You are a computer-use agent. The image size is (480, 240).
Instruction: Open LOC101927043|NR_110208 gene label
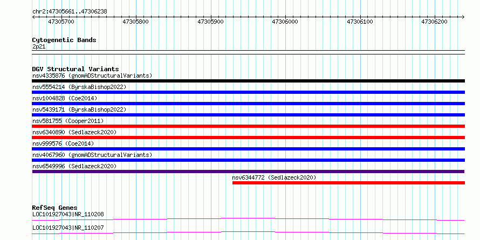tap(68, 214)
